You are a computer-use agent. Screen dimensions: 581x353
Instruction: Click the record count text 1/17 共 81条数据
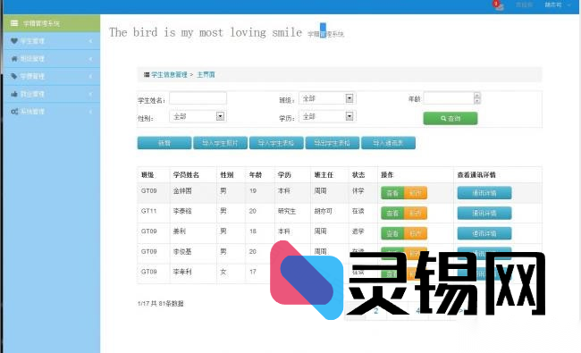tap(160, 304)
